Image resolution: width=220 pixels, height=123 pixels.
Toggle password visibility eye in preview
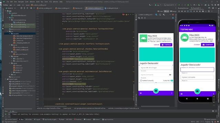pyautogui.click(x=170, y=75)
